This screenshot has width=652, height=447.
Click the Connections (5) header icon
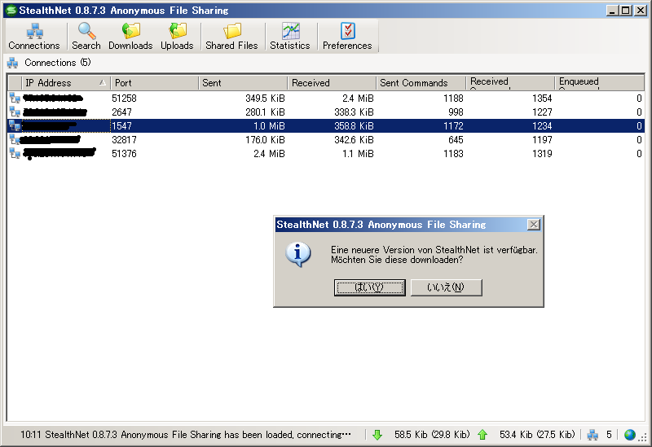tap(12, 64)
